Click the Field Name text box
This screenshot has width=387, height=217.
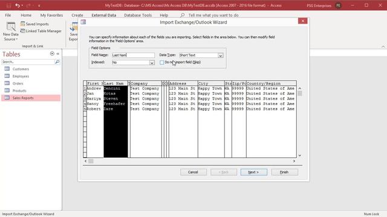[x=133, y=55]
